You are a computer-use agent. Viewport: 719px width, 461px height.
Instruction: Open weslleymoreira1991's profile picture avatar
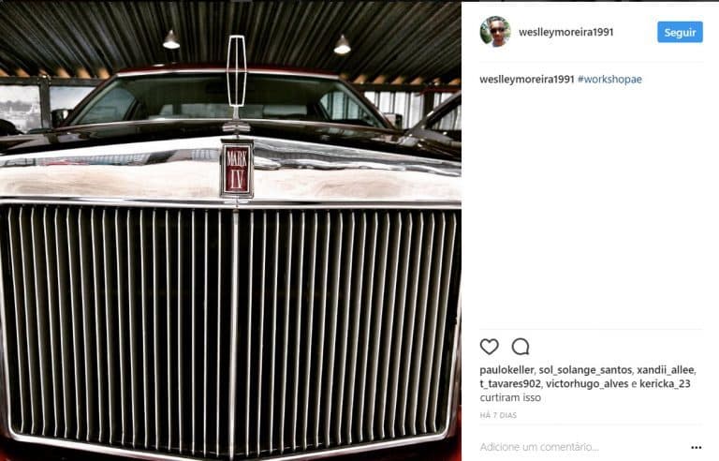coord(495,32)
